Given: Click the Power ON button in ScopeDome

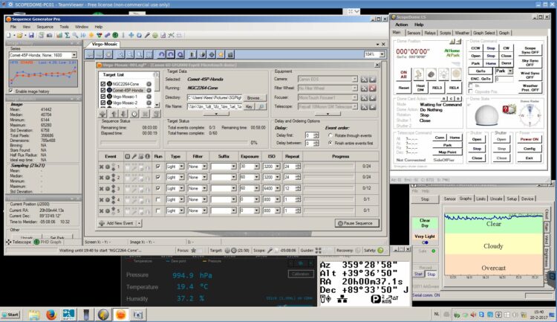Looking at the screenshot, I should [529, 139].
